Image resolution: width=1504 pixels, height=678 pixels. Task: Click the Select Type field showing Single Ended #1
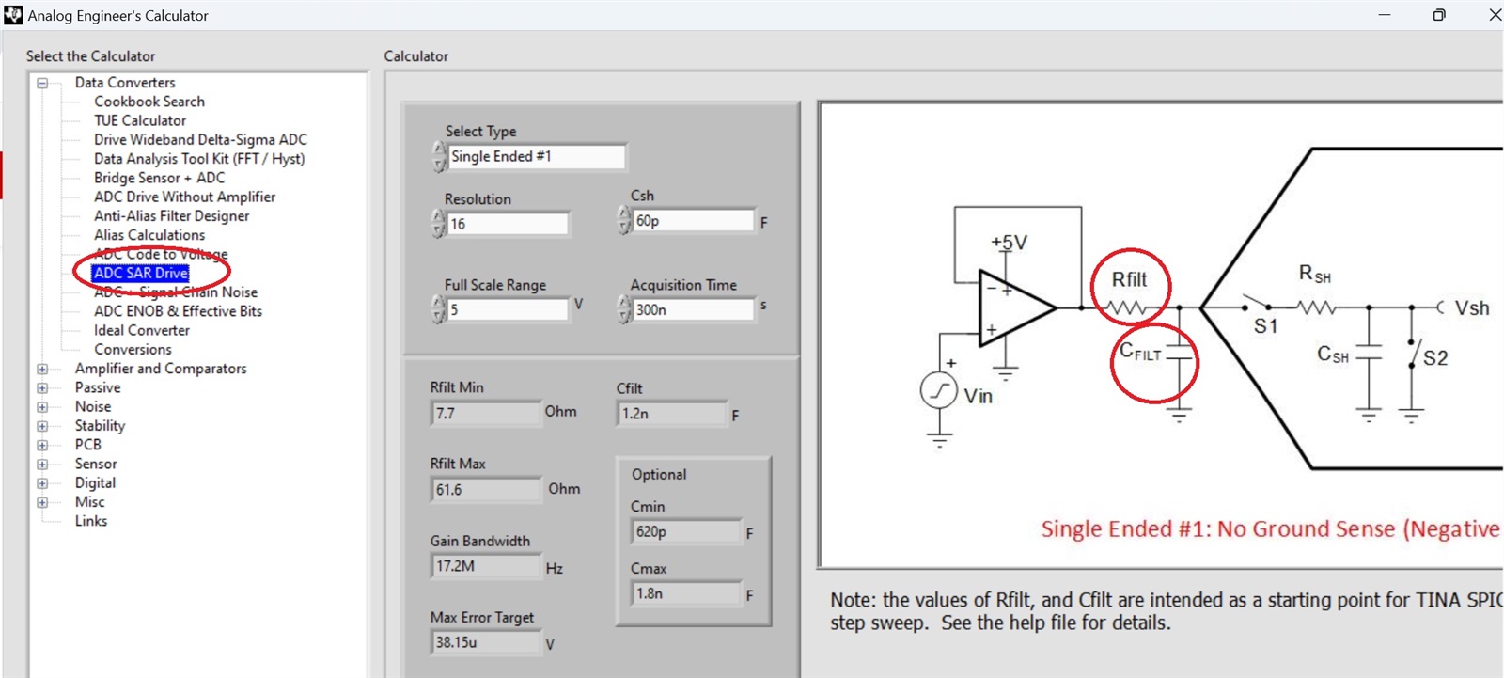coord(537,157)
